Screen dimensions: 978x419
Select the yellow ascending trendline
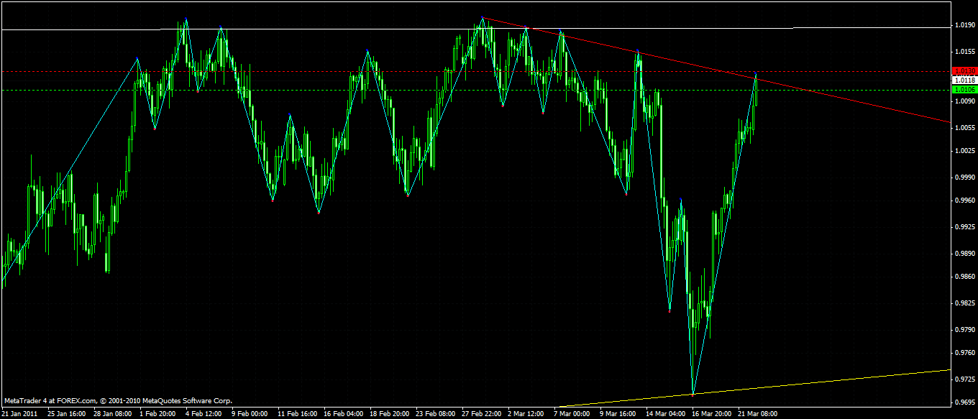coord(827,380)
